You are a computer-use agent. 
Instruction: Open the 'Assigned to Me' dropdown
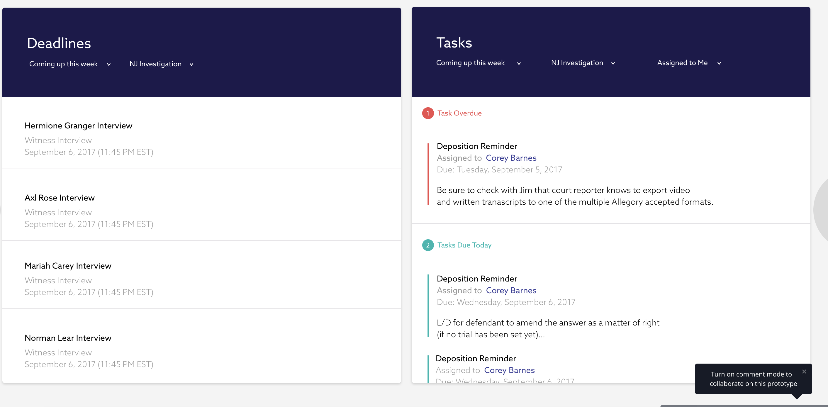click(x=689, y=63)
